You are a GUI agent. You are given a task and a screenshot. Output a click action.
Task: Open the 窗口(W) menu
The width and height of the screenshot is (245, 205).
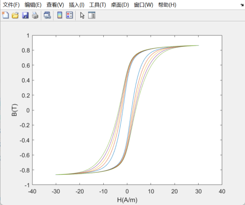click(143, 5)
